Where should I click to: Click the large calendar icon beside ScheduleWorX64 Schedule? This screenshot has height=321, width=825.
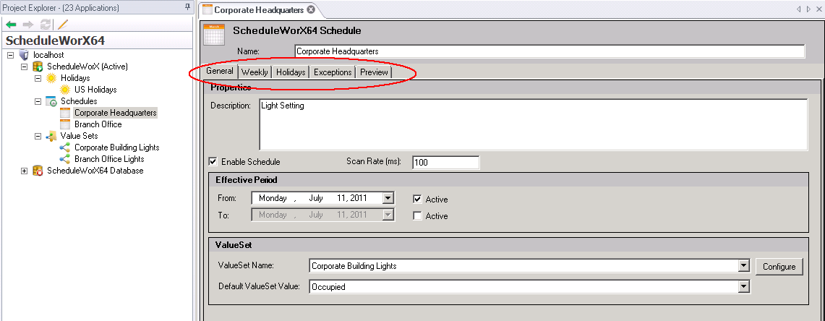[x=214, y=34]
